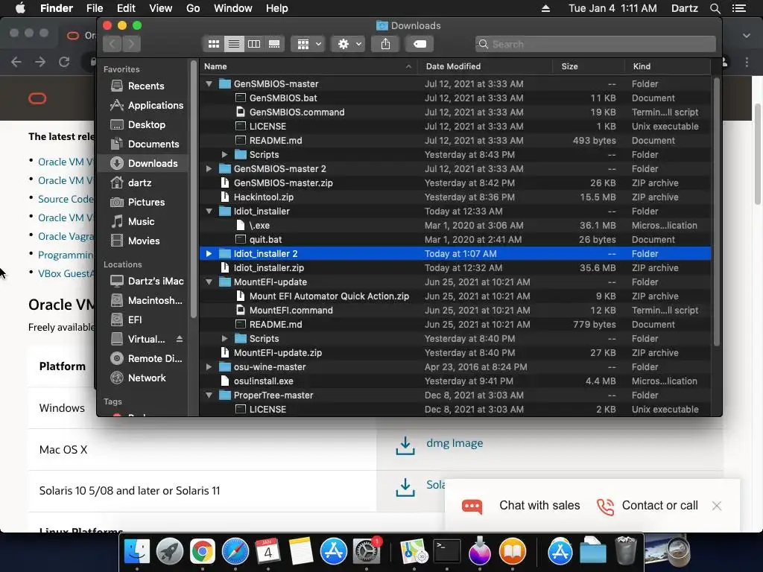Open Network in the sidebar
The height and width of the screenshot is (572, 763).
pos(142,378)
